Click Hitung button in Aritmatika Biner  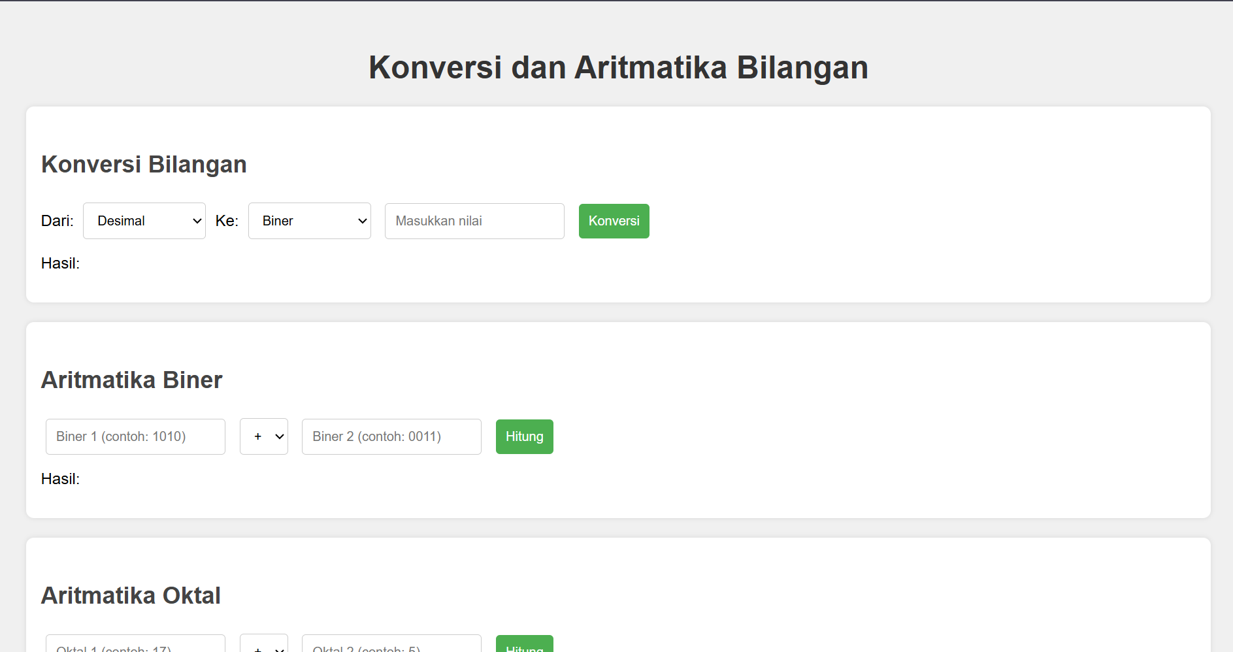click(x=524, y=436)
